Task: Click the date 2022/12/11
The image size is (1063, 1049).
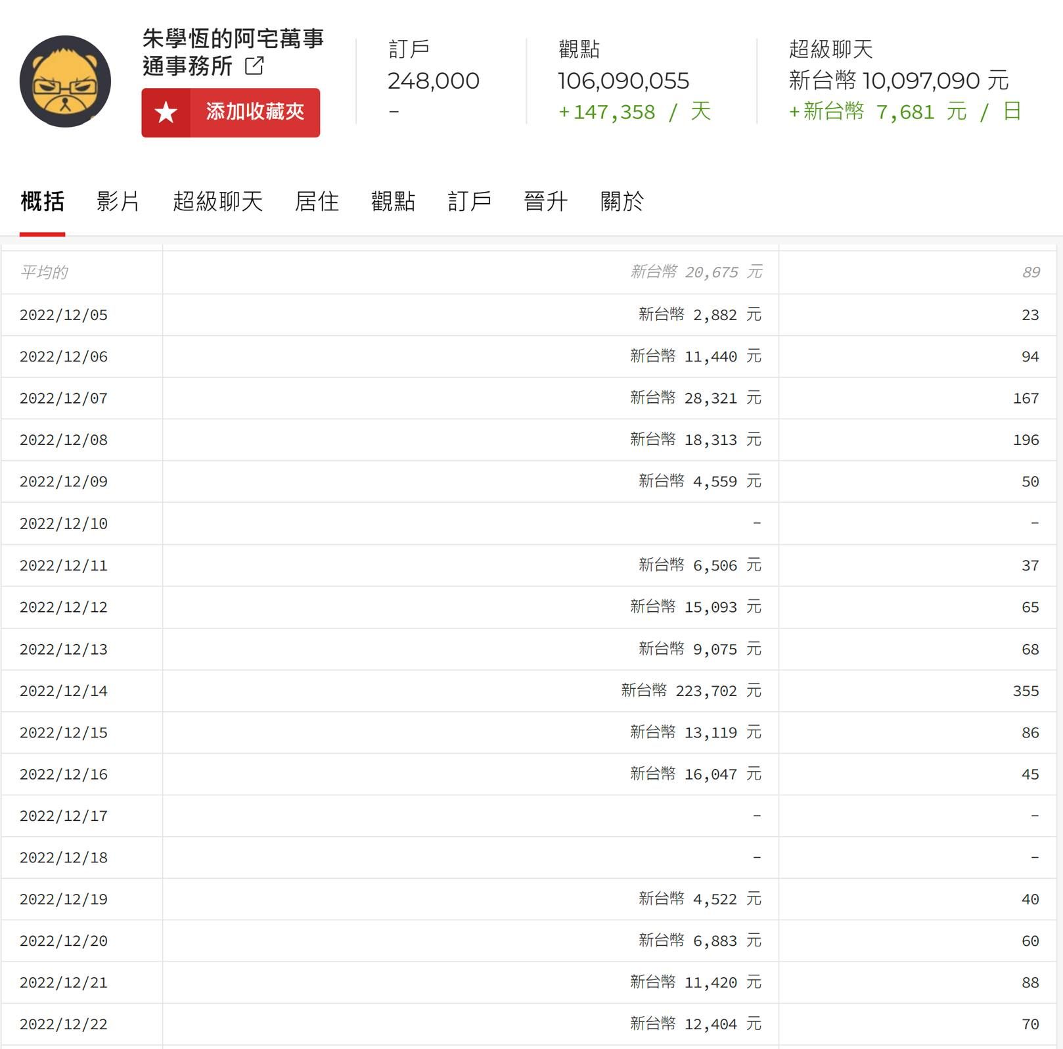Action: click(64, 566)
